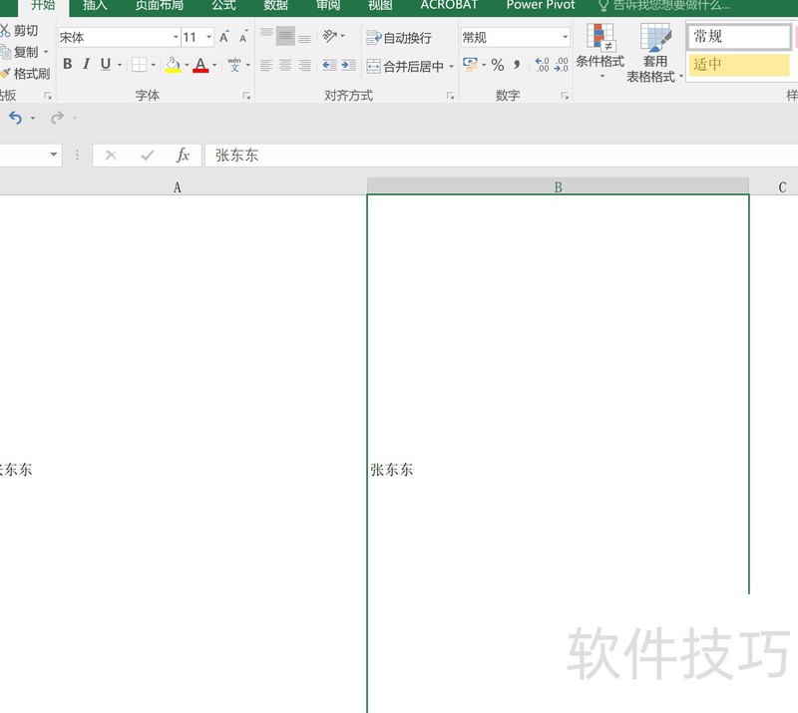Toggle Wrap Text (自动换行)
The width and height of the screenshot is (798, 713).
coord(399,38)
